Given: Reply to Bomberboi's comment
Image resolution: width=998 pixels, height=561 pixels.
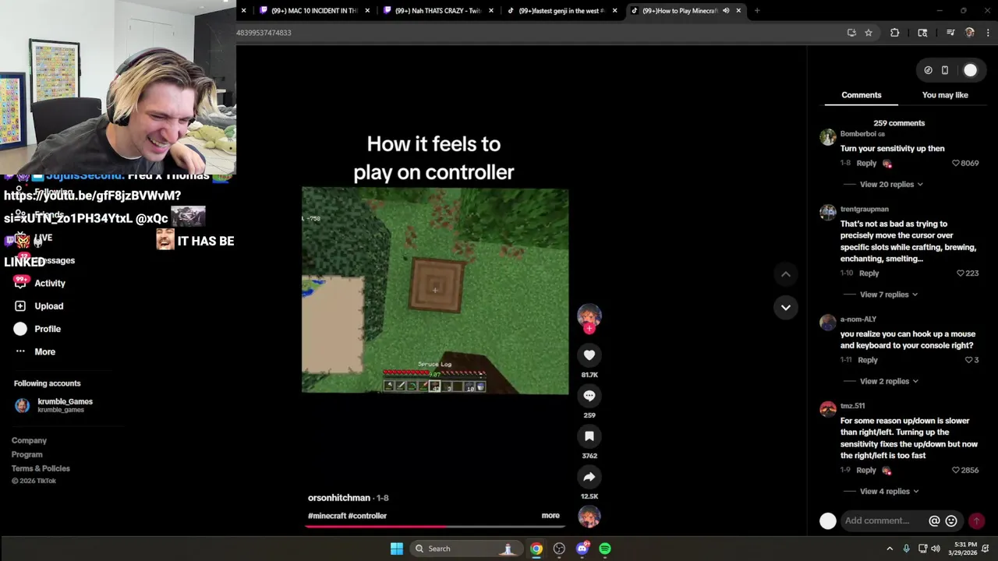Looking at the screenshot, I should (866, 164).
